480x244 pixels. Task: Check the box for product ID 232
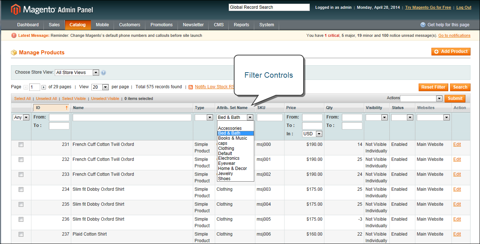(x=21, y=159)
